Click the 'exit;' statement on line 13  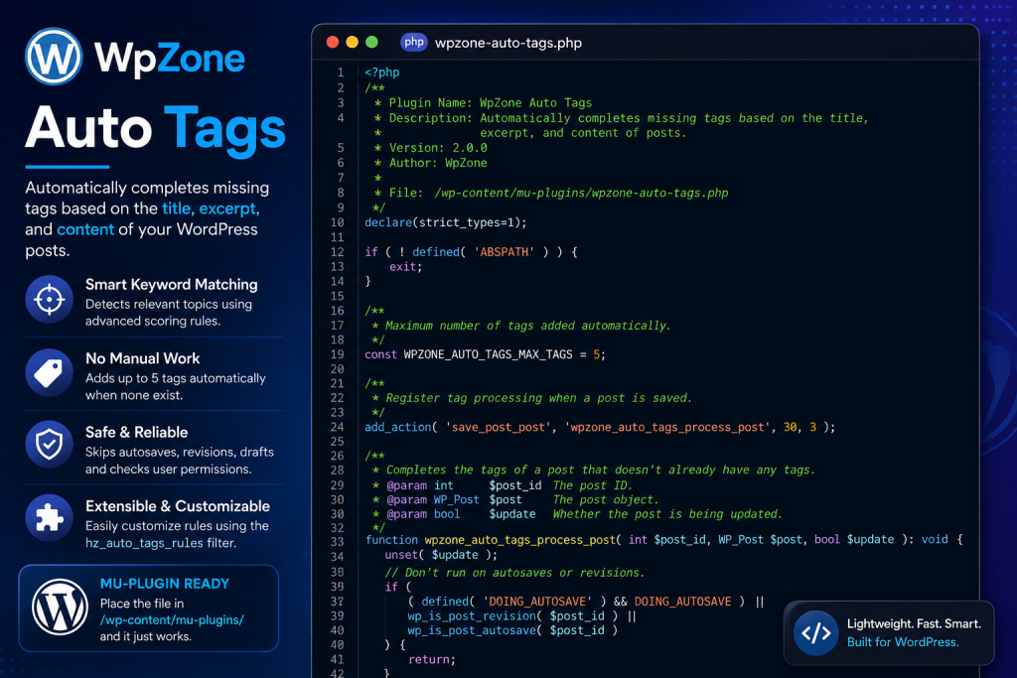[405, 266]
